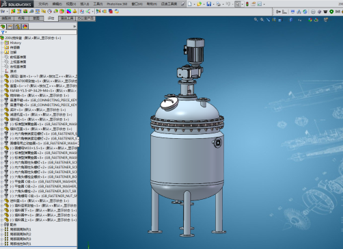Open the Select tool dropdown arrow

point(243,4)
